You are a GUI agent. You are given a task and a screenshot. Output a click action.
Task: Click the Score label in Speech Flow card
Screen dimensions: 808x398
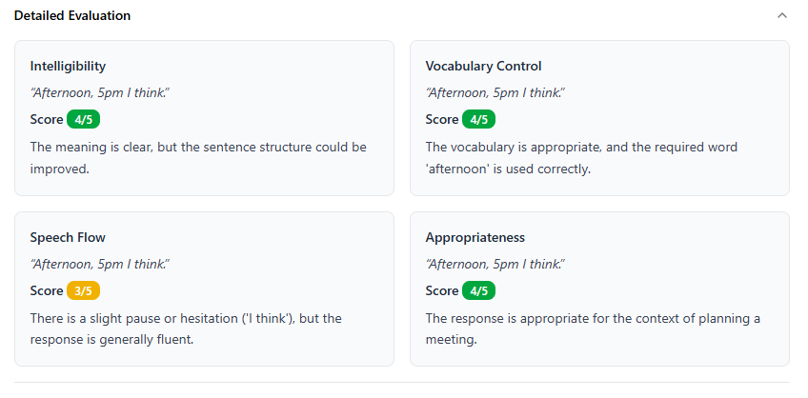47,291
